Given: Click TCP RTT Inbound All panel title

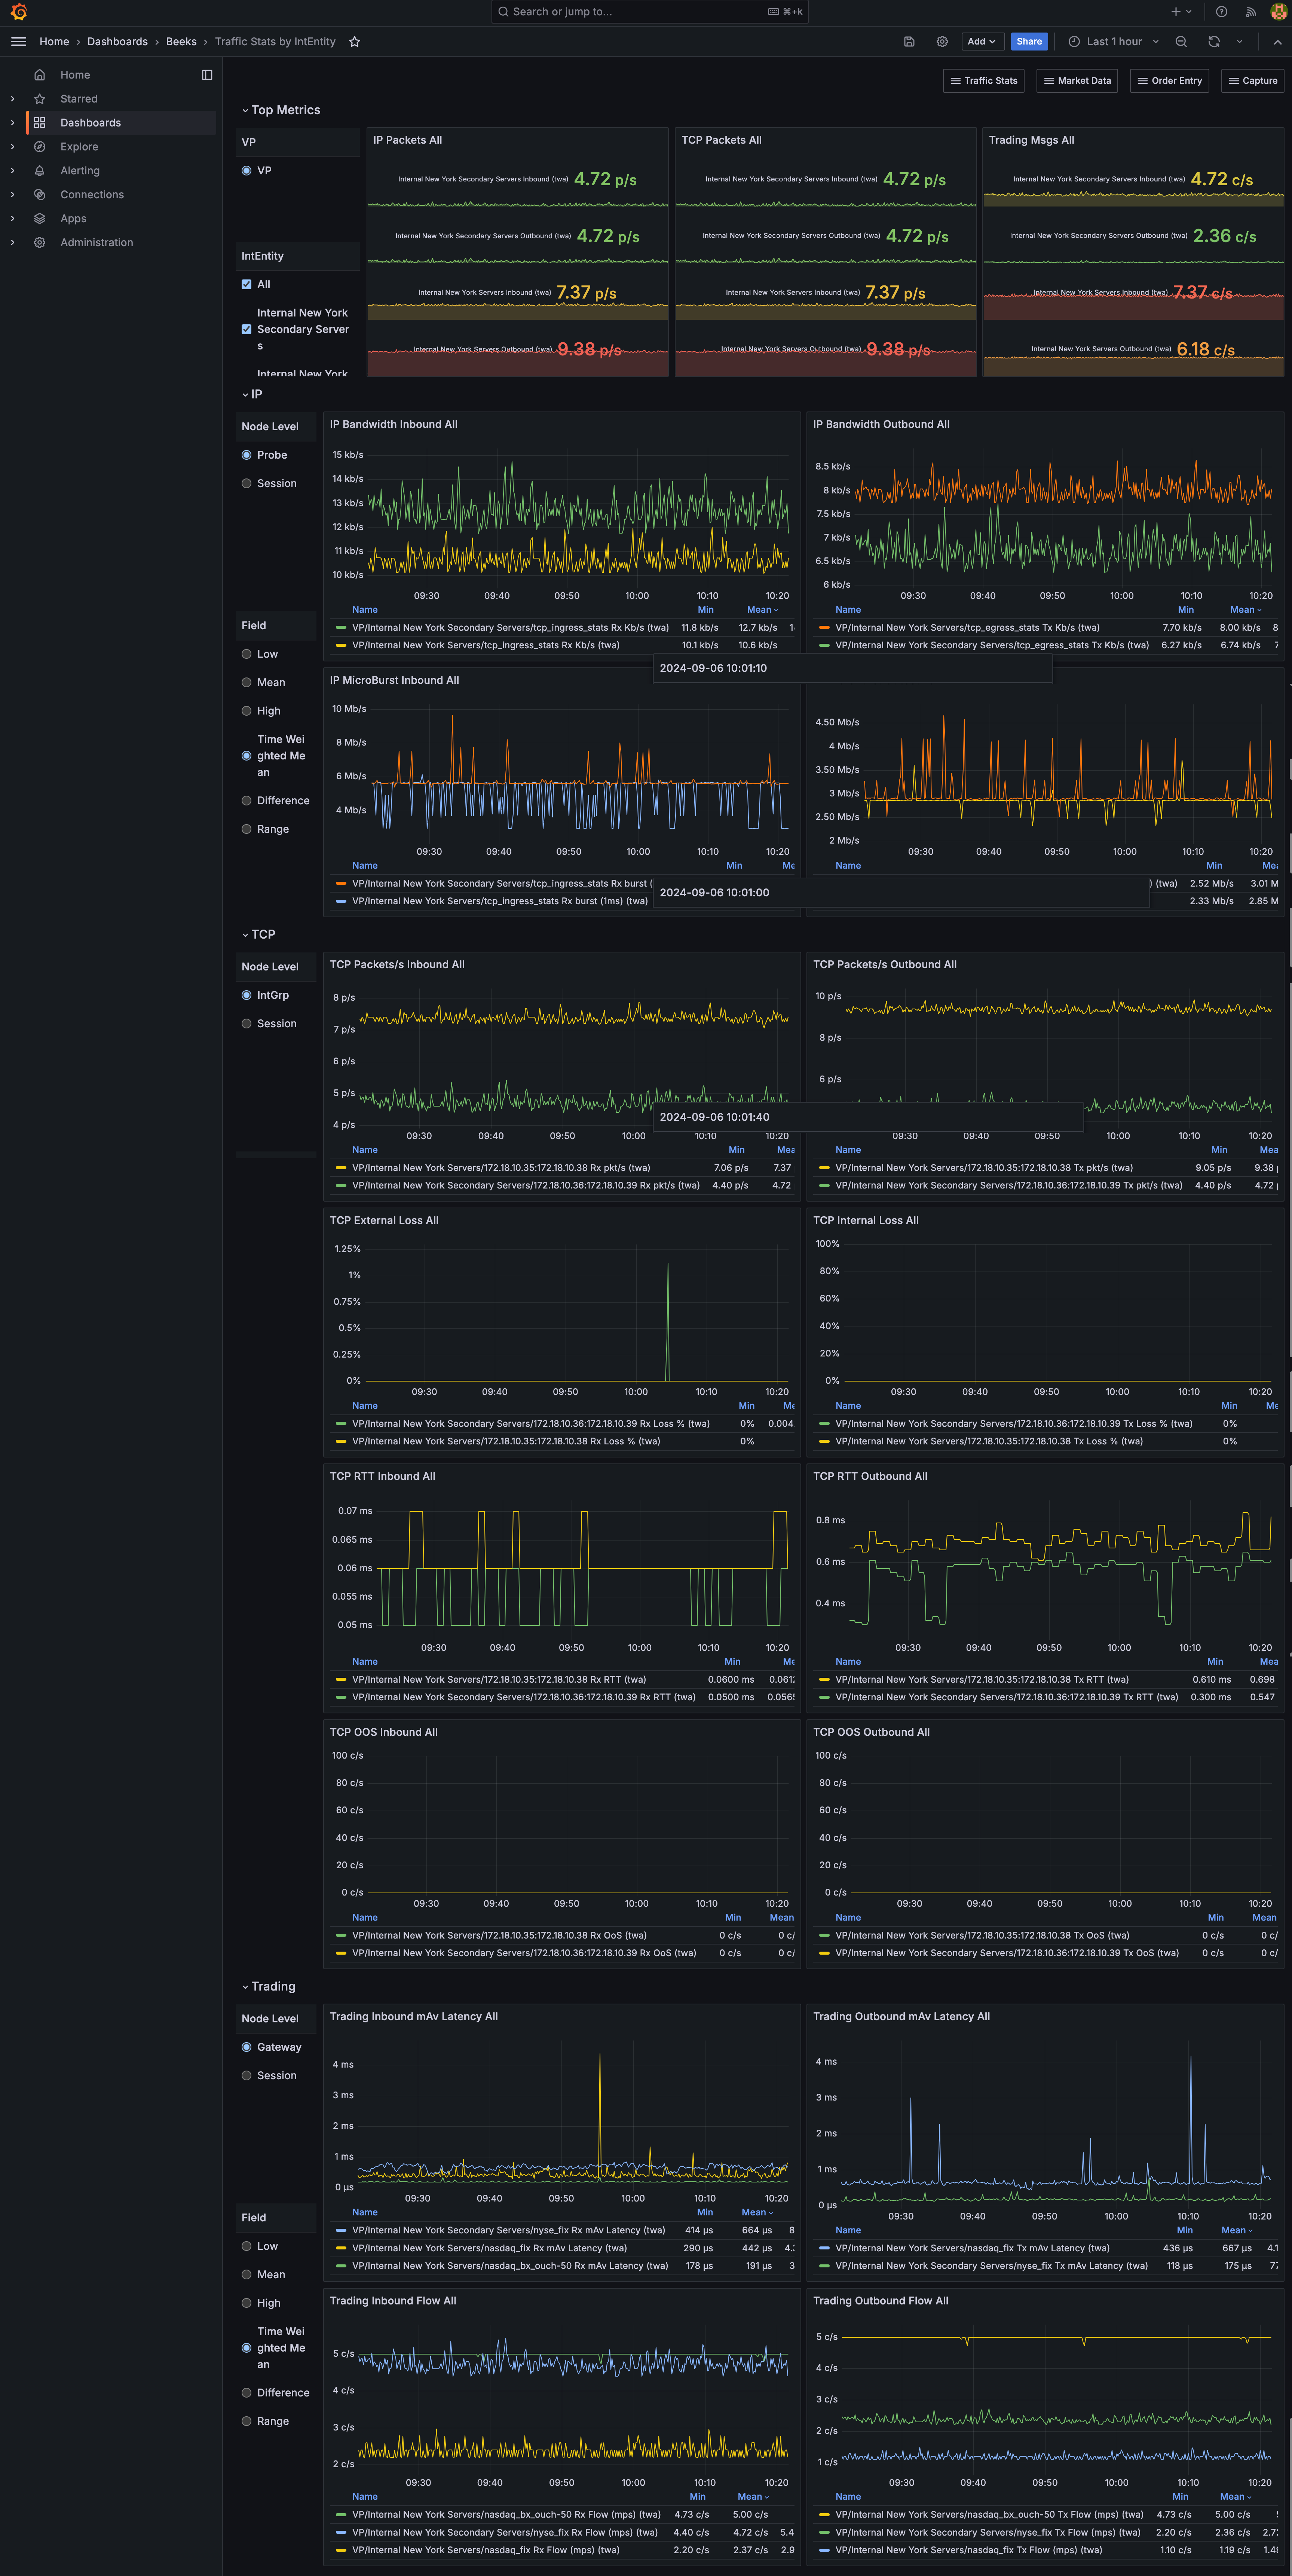Looking at the screenshot, I should click(383, 1477).
